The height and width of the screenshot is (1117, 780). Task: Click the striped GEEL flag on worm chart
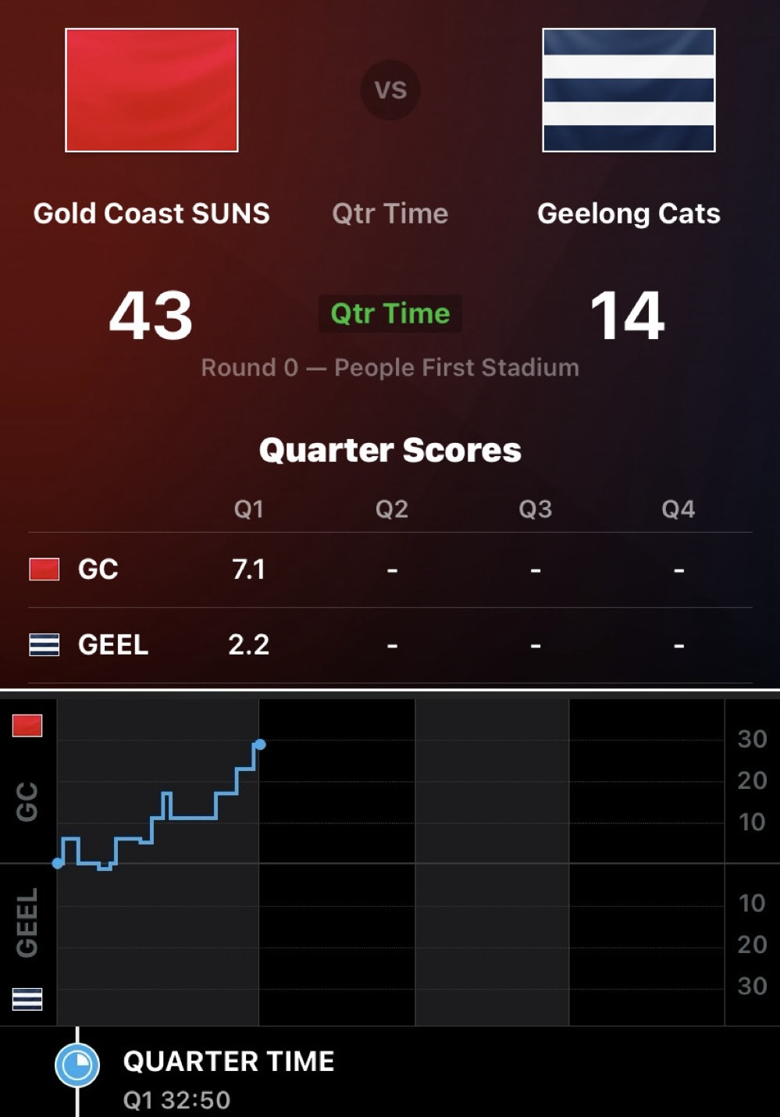click(x=27, y=999)
